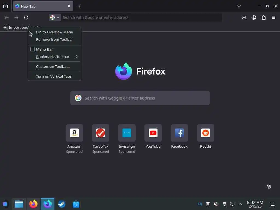This screenshot has width=280, height=210.
Task: Expand the hidden system tray icons arrow
Action: [240, 204]
